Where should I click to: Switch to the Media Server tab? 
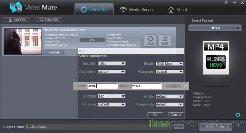coord(136,9)
